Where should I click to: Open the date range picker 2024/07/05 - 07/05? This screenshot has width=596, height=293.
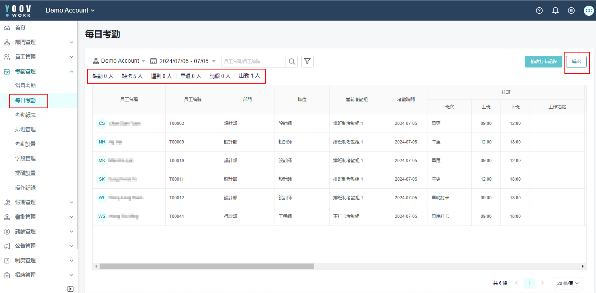click(183, 61)
